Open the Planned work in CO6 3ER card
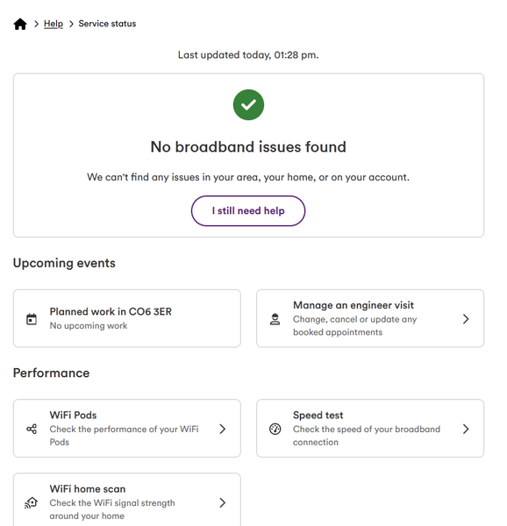 (x=127, y=318)
